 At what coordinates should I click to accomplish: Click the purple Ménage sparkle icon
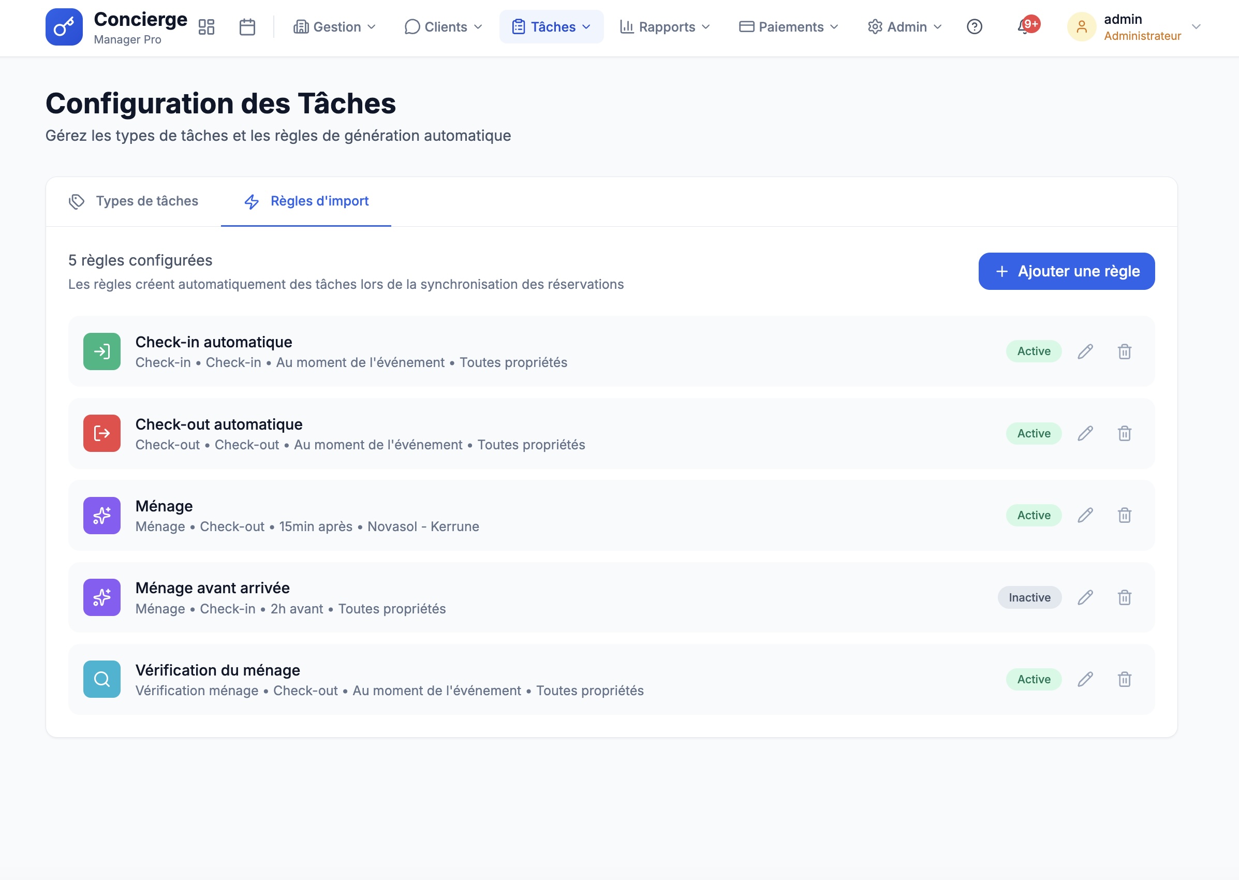click(101, 515)
